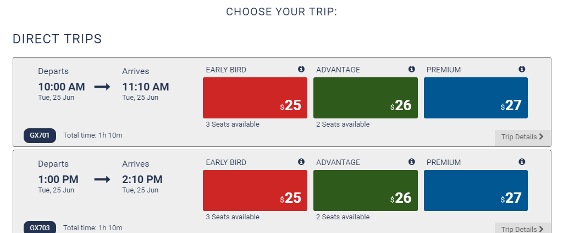Viewport: 563px width, 233px height.
Task: Open Early Bird info icon for GX703
Action: click(301, 162)
